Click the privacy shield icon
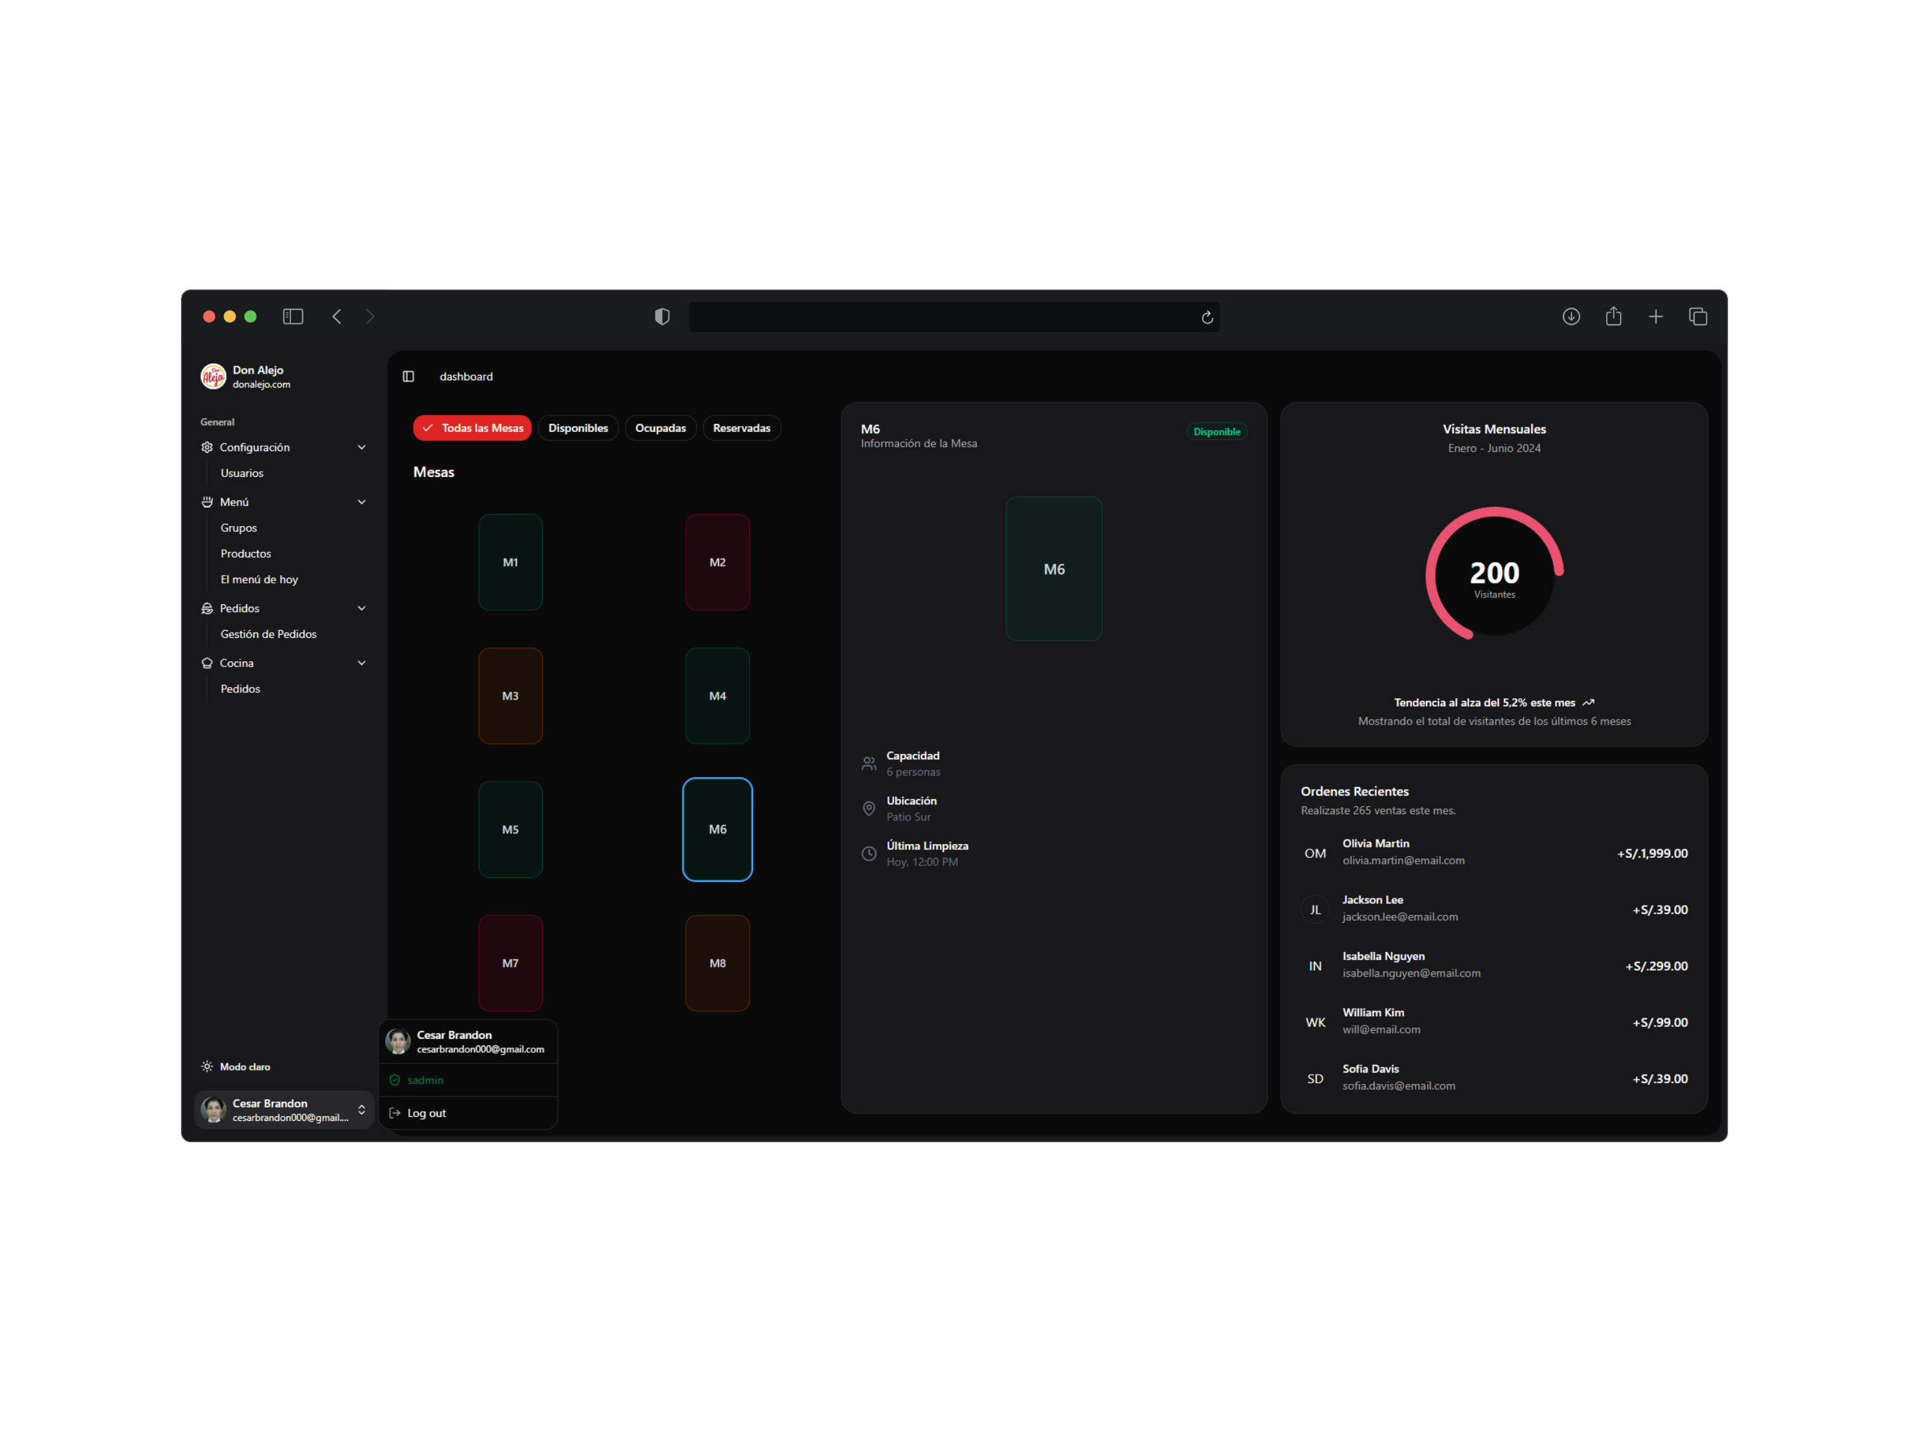 pyautogui.click(x=662, y=317)
